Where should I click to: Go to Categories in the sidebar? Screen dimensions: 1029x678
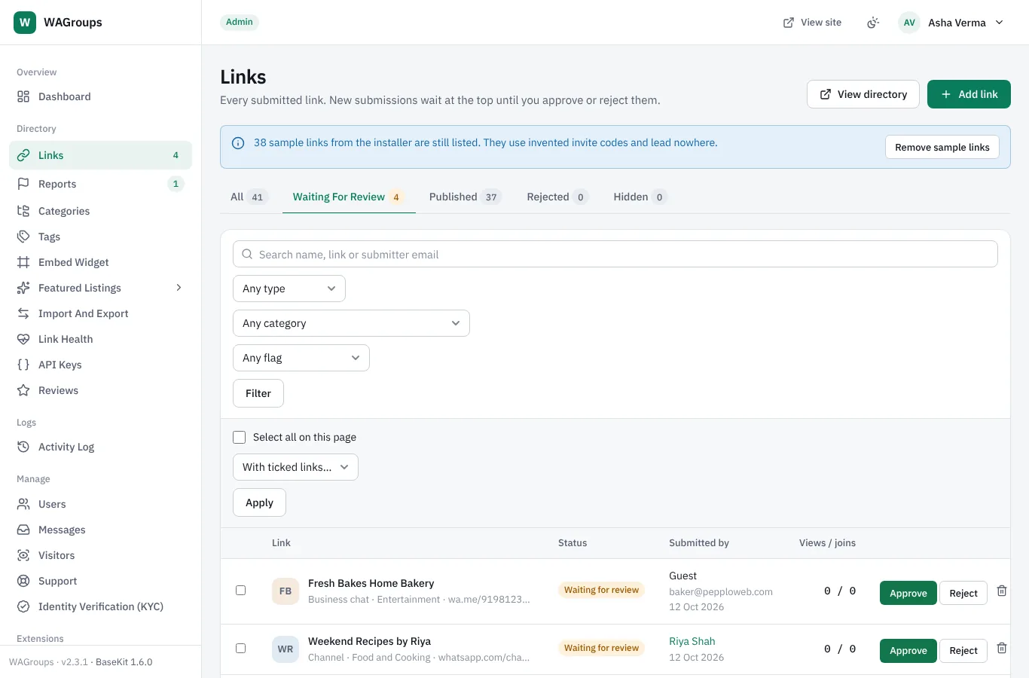point(100,211)
